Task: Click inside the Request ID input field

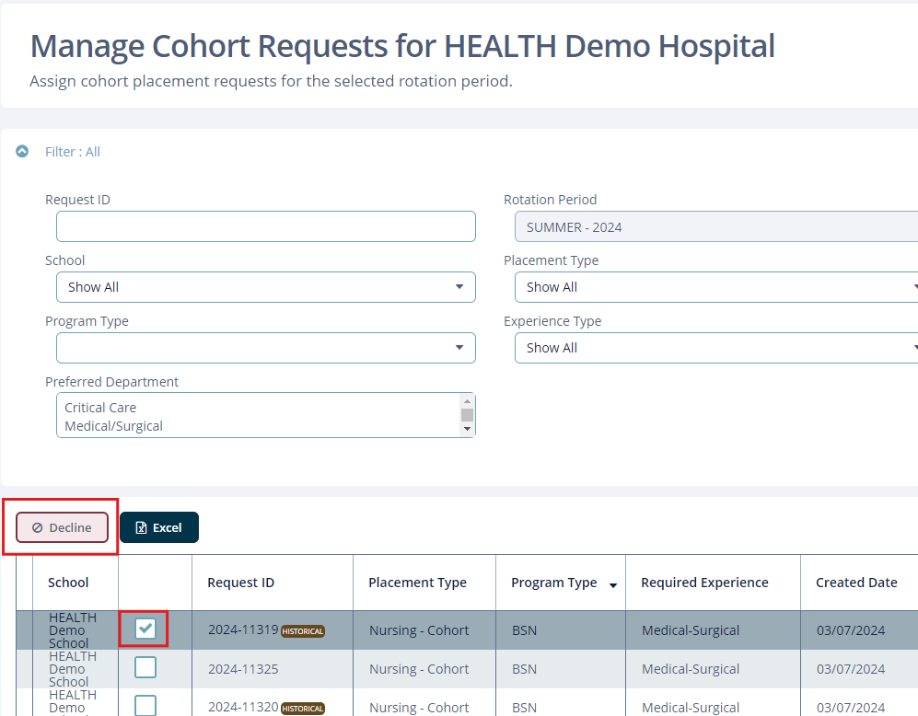Action: tap(265, 226)
